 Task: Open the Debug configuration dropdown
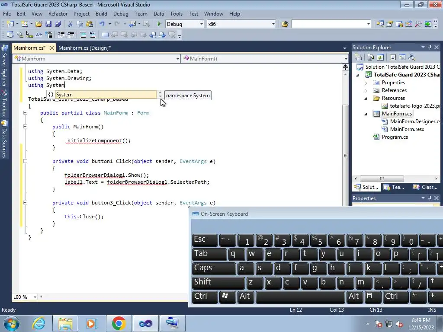point(202,24)
